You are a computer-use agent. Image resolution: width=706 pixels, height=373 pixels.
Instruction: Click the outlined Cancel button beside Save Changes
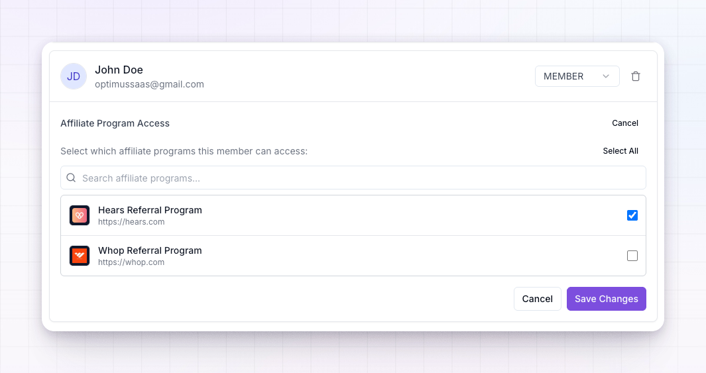tap(537, 299)
